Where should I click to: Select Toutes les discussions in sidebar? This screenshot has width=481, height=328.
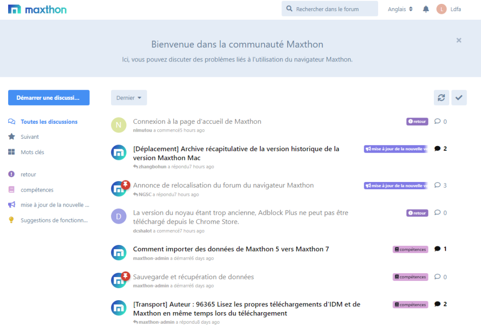49,122
